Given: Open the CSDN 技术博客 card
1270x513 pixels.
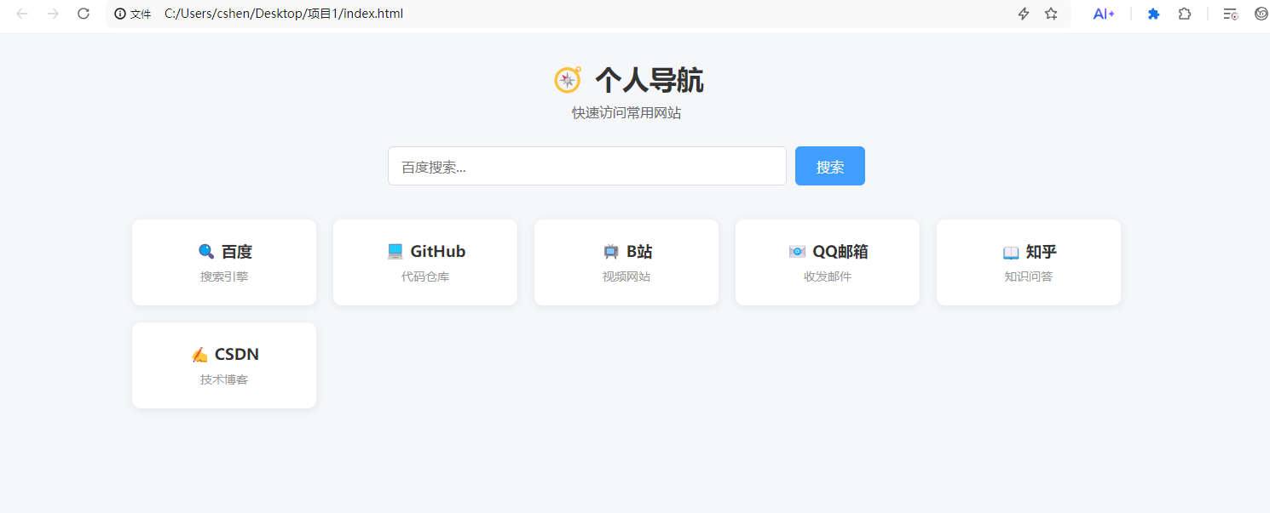Looking at the screenshot, I should (224, 365).
